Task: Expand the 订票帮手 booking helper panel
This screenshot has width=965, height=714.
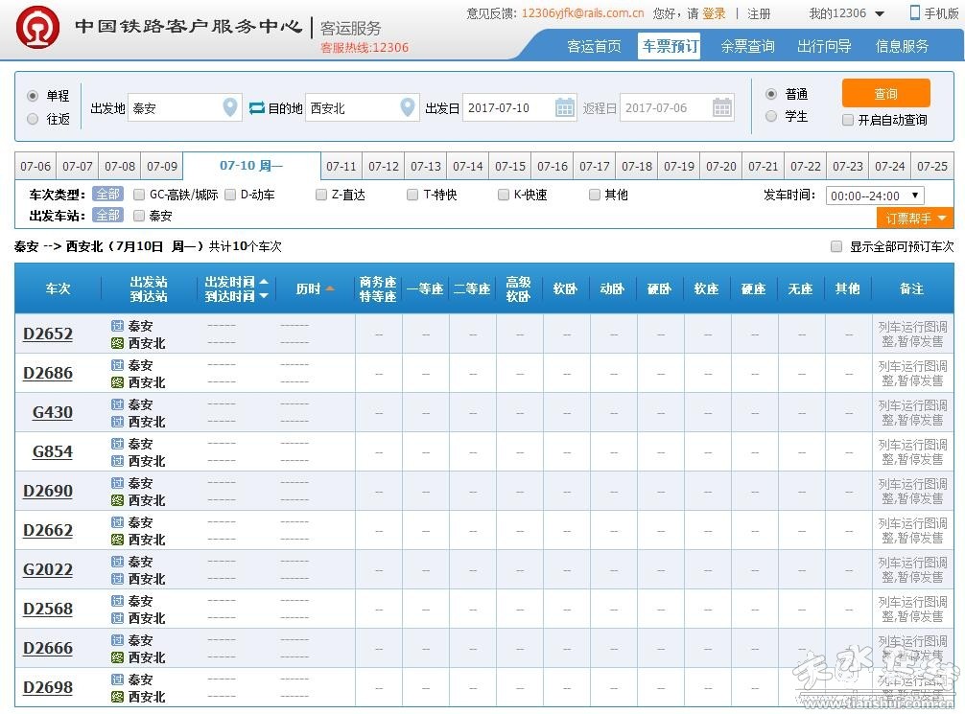Action: click(x=915, y=219)
